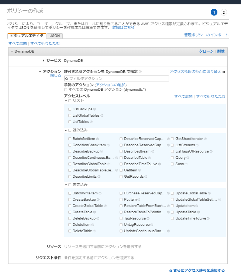Screen dimensions: 241x278
Task: Expand all access levels via すべて展開 in アクセスレベル
Action: (183, 97)
